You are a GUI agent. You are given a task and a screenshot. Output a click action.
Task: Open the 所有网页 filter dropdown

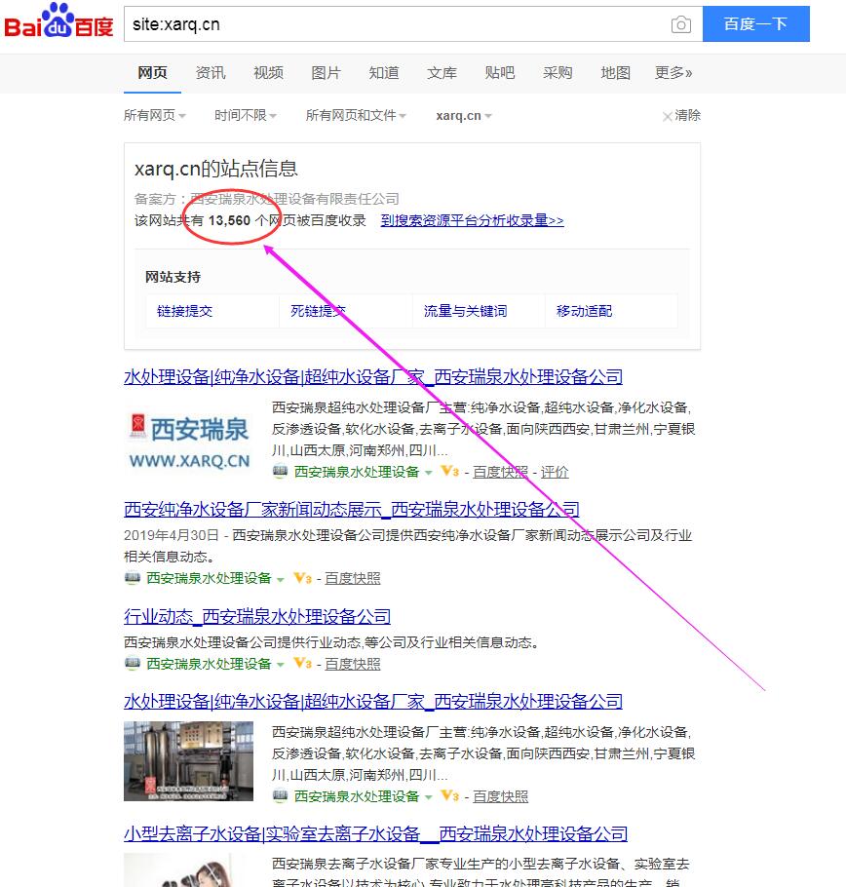pyautogui.click(x=153, y=115)
